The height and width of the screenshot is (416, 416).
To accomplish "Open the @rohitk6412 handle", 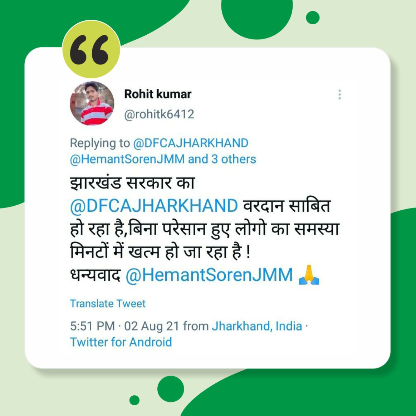I will (159, 114).
